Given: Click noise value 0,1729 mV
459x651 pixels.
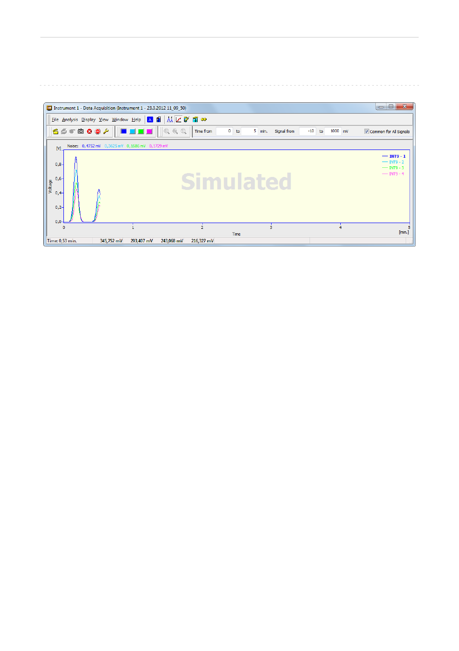Looking at the screenshot, I should pos(159,146).
